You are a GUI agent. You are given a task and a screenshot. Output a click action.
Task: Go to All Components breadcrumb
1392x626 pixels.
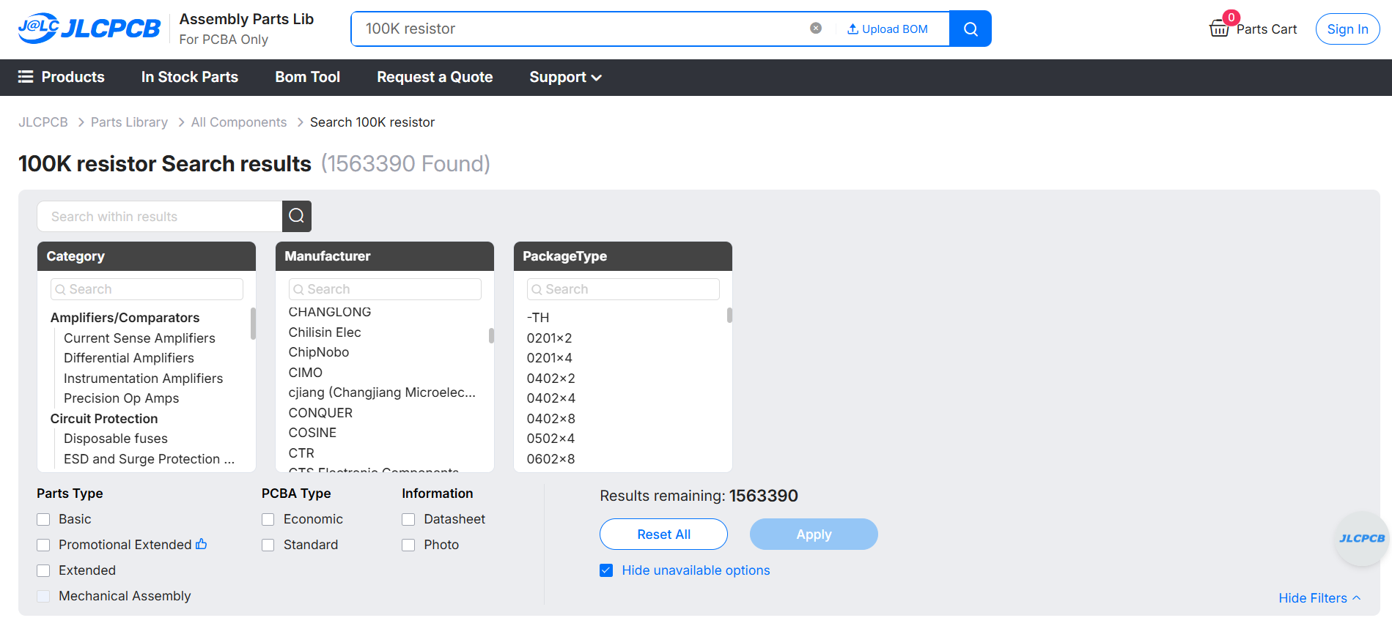coord(239,122)
